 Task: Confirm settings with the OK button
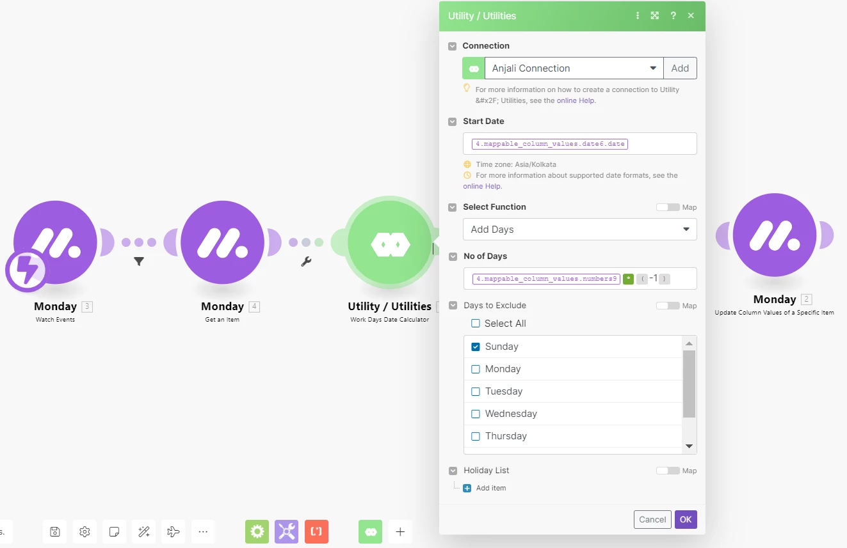click(x=686, y=519)
